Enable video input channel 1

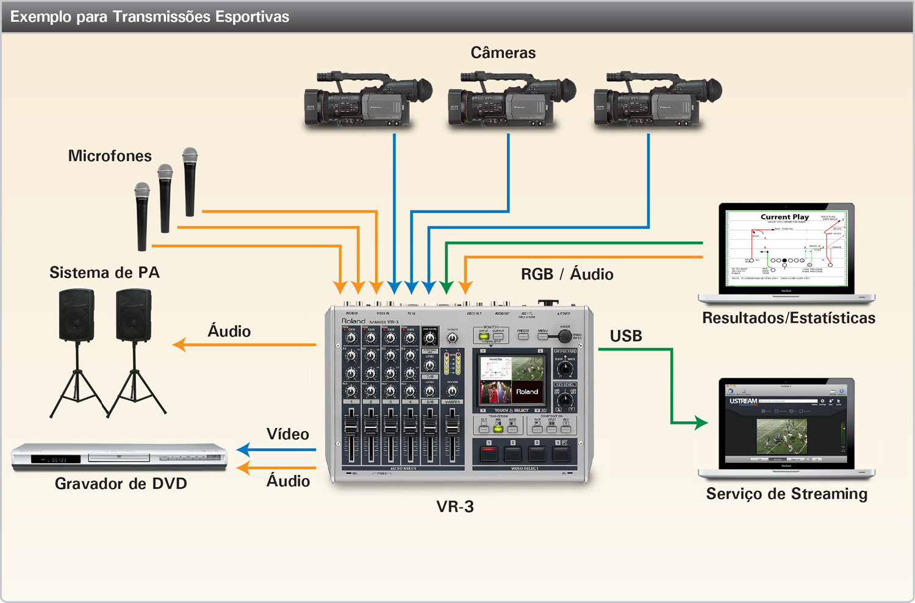(x=487, y=454)
